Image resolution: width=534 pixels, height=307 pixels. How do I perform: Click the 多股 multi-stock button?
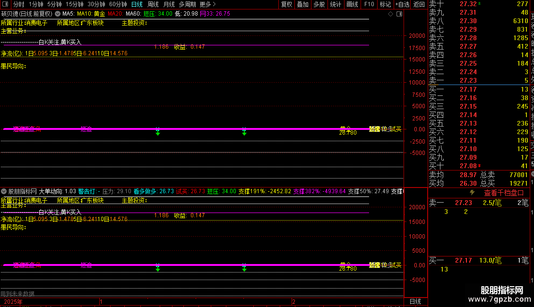point(319,4)
